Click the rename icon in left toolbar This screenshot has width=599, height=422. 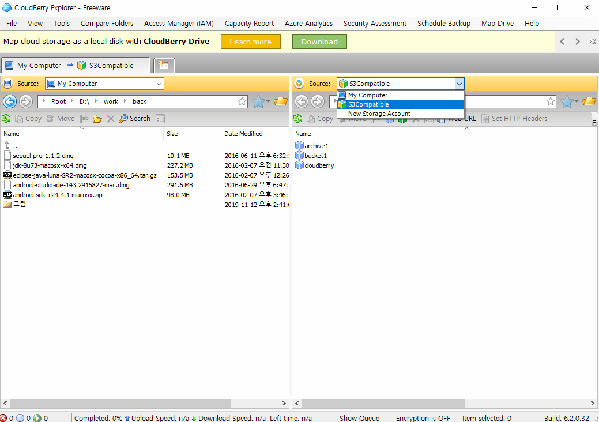click(84, 119)
